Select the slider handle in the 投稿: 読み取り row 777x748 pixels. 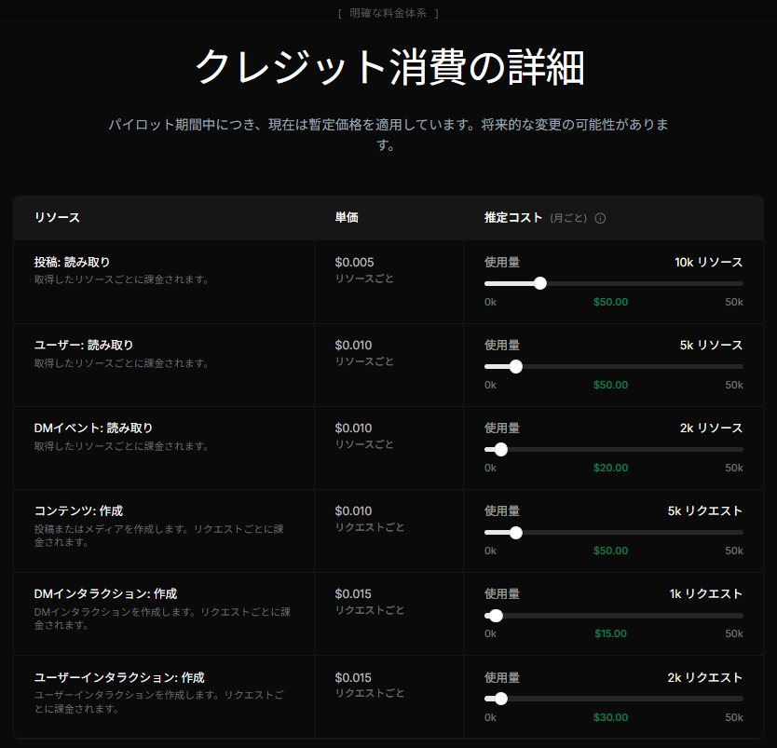(541, 282)
